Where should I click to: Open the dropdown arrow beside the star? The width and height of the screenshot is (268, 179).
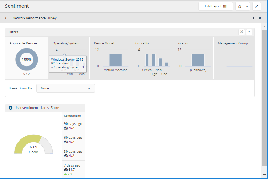click(x=247, y=6)
